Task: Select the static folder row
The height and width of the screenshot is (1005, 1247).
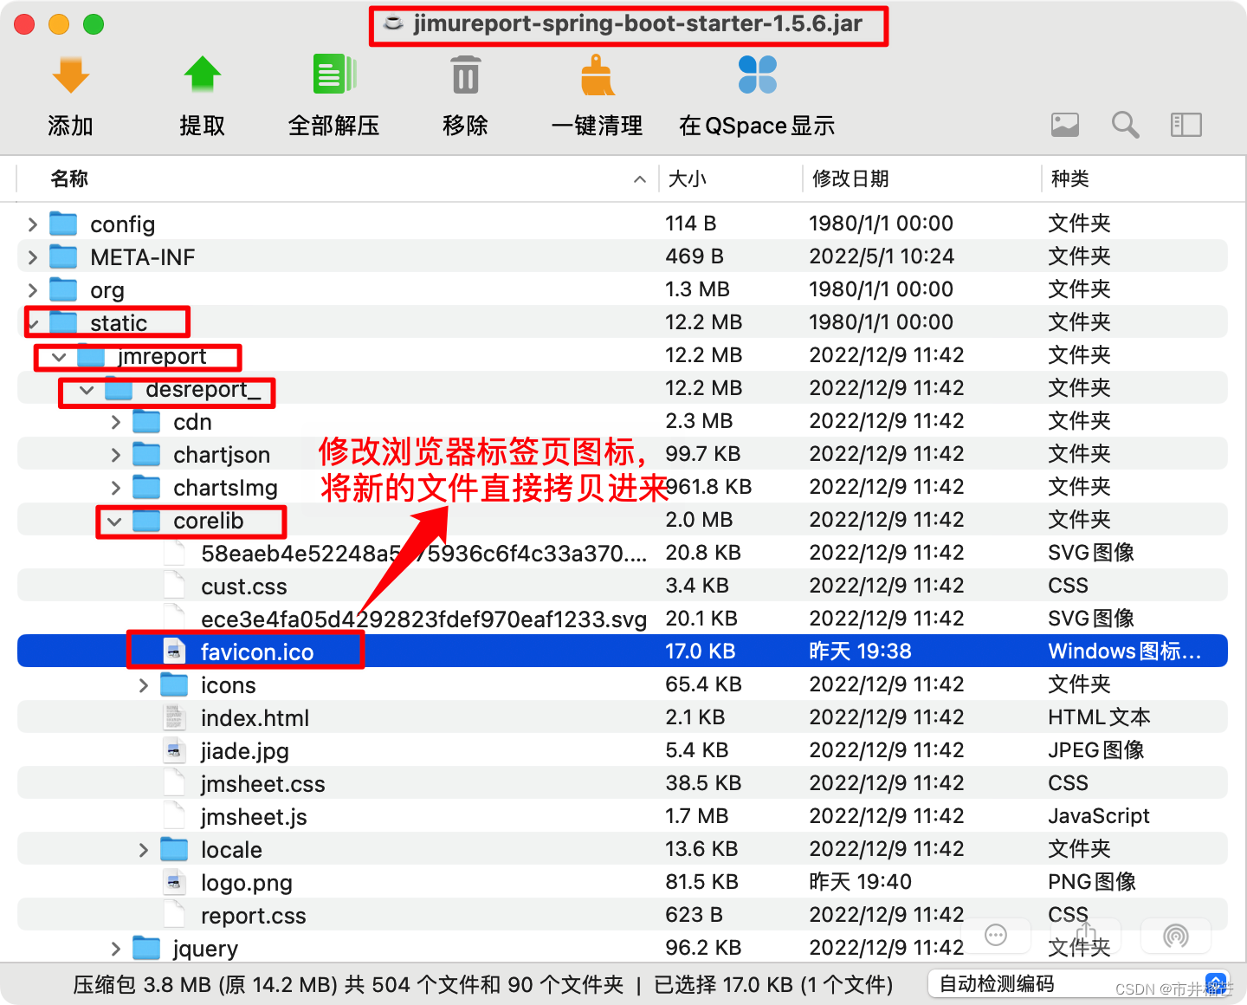Action: [x=623, y=322]
